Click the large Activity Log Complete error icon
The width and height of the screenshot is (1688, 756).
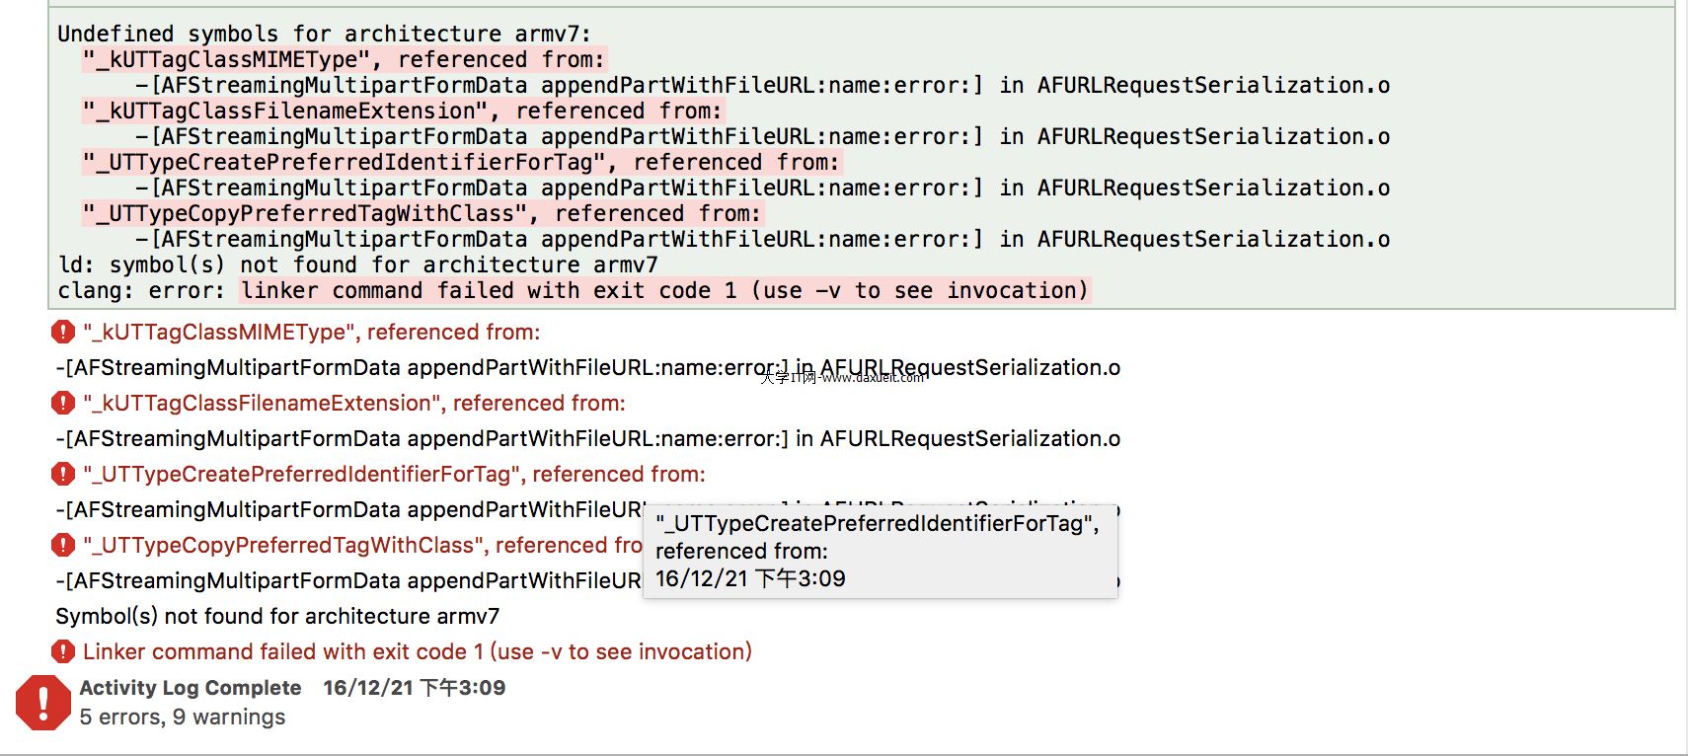tap(42, 703)
